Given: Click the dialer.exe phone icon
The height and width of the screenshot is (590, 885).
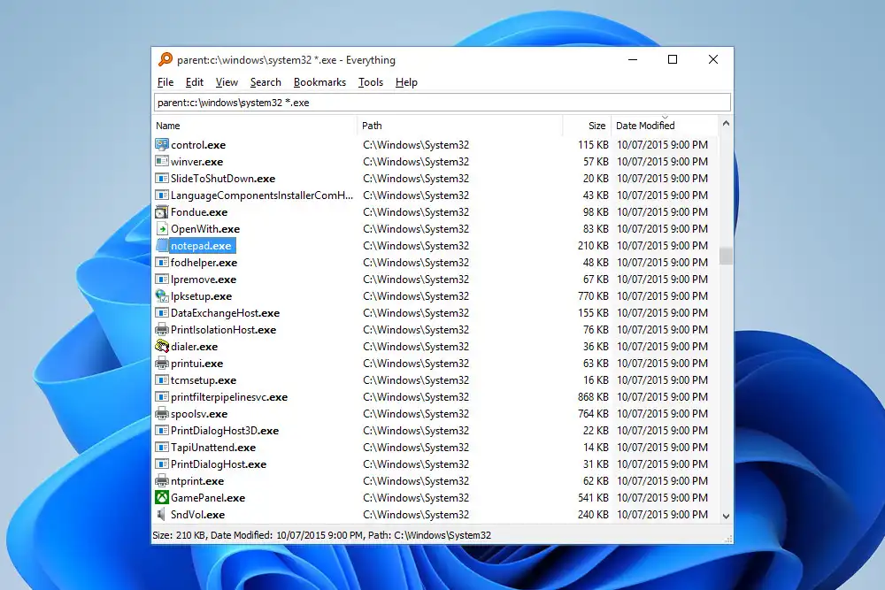Looking at the screenshot, I should (x=162, y=347).
